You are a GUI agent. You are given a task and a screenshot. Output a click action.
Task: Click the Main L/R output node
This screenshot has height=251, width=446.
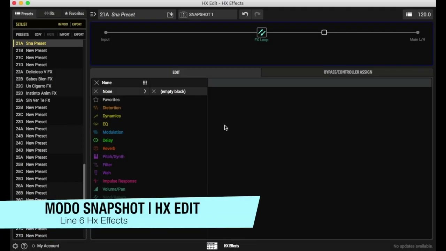tap(417, 32)
